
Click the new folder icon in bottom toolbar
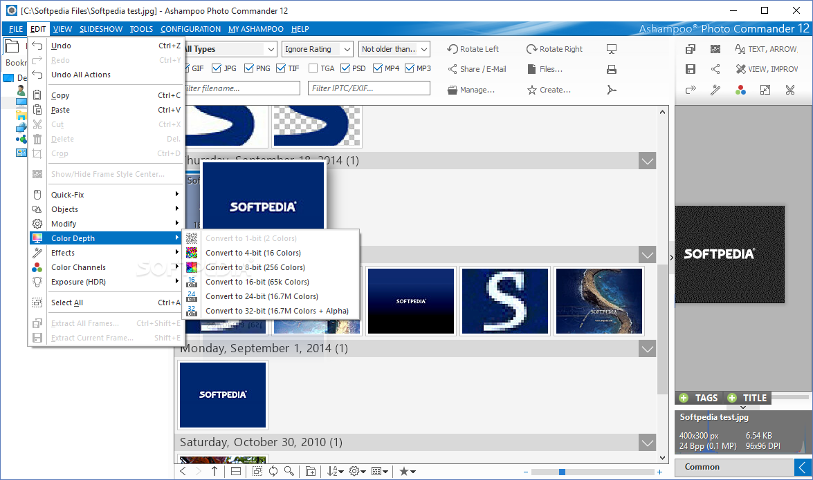[x=311, y=471]
